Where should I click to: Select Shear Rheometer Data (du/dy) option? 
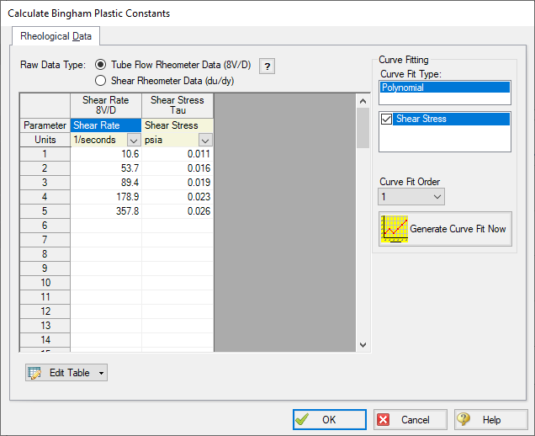coord(102,81)
